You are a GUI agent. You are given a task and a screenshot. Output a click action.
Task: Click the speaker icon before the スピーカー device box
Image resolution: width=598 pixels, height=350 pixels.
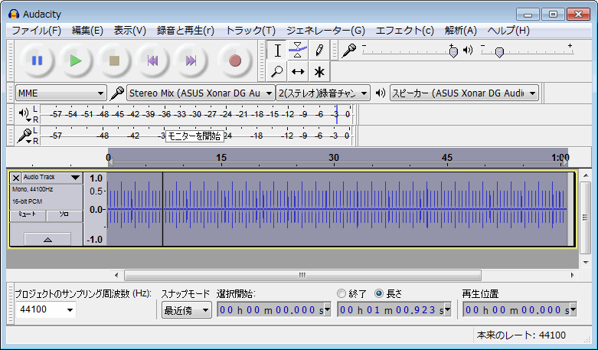[381, 93]
